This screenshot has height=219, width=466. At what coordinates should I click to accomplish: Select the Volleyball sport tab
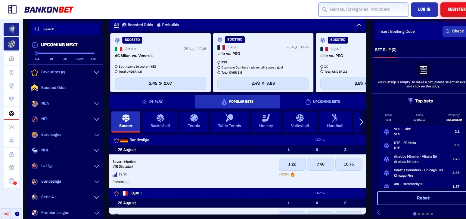(300, 122)
